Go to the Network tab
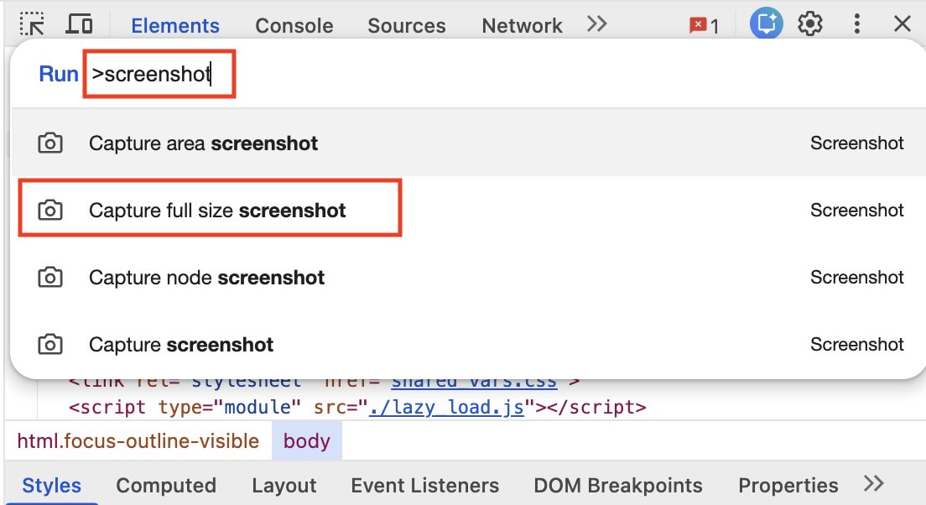This screenshot has height=505, width=926. (522, 26)
